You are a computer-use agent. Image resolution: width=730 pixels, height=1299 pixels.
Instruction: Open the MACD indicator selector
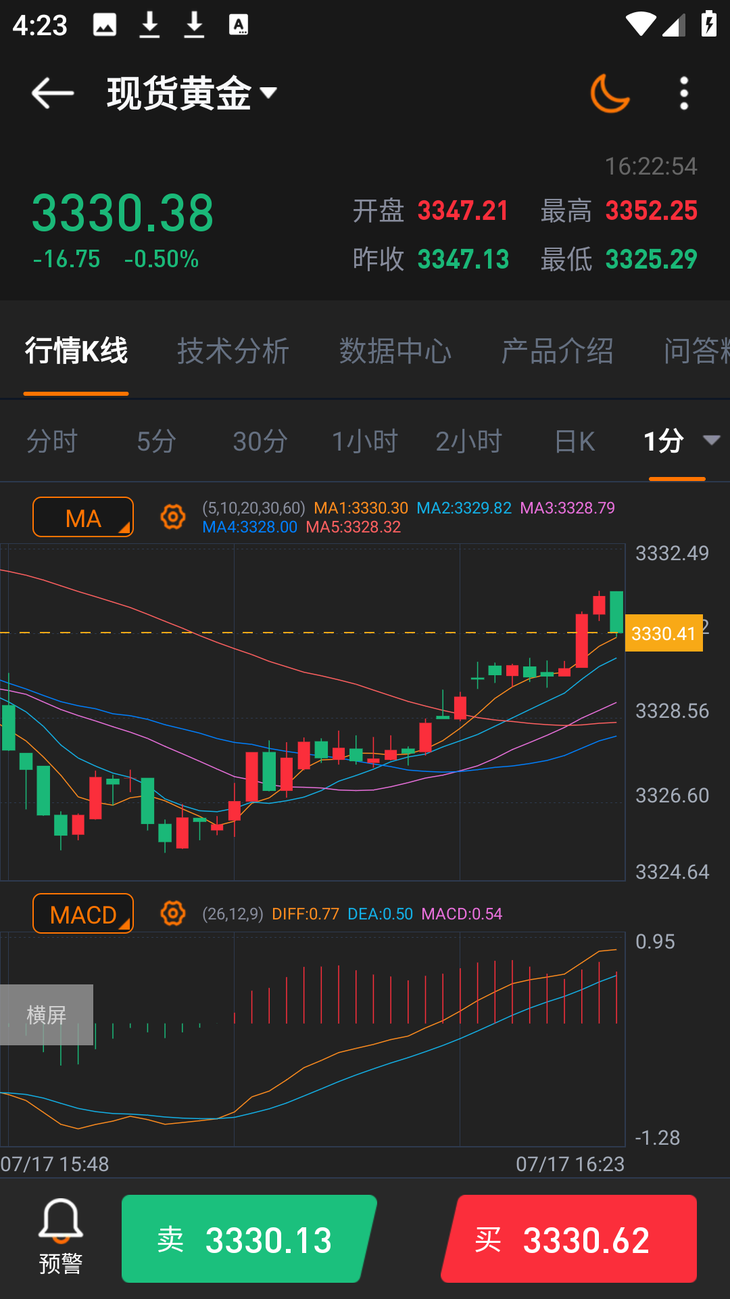(83, 913)
